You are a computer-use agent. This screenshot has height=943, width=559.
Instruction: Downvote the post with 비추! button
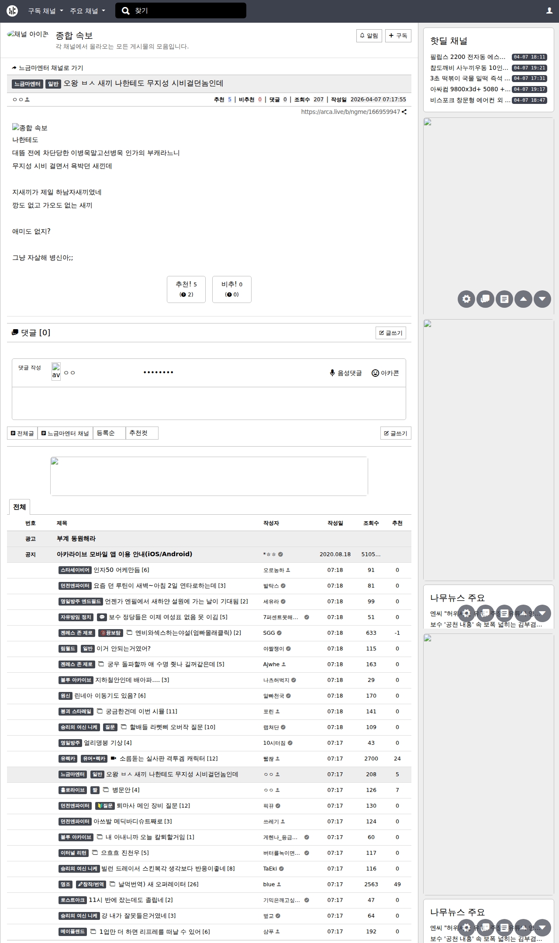coord(232,289)
